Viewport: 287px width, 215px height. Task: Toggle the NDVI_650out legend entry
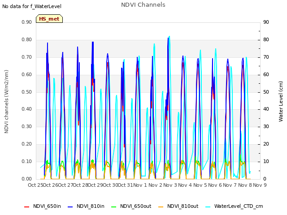pos(131,206)
